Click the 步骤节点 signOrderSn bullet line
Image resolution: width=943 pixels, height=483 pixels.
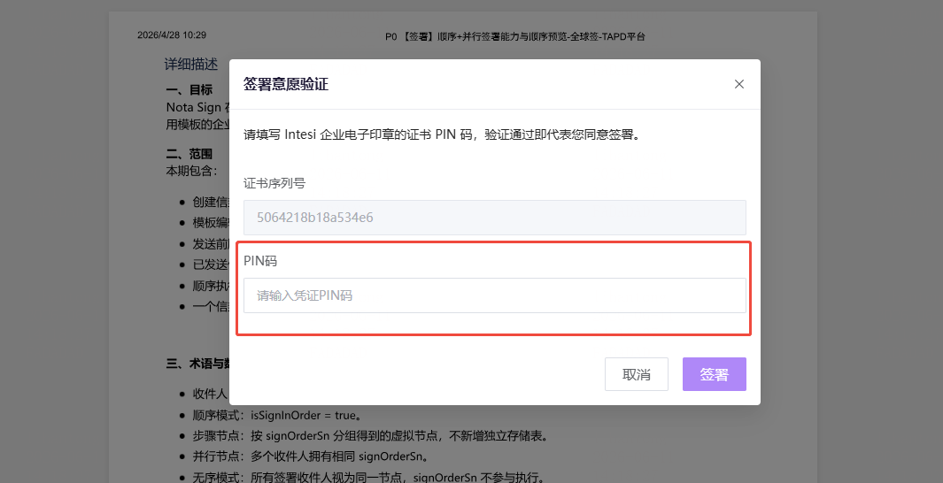coord(371,435)
